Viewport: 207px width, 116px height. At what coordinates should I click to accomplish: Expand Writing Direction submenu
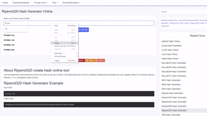(64, 56)
